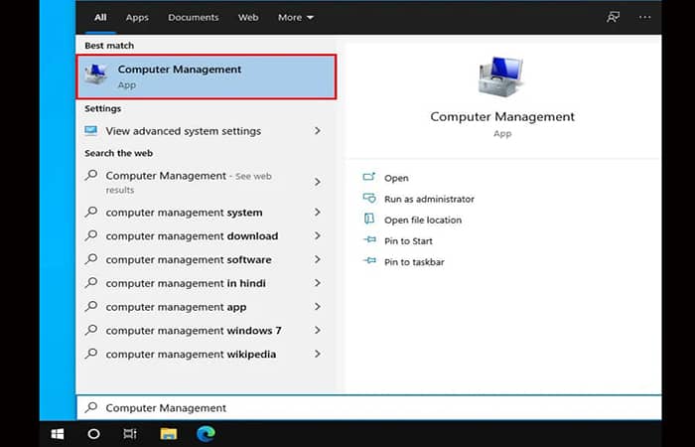Select Pin to Start

click(x=408, y=240)
